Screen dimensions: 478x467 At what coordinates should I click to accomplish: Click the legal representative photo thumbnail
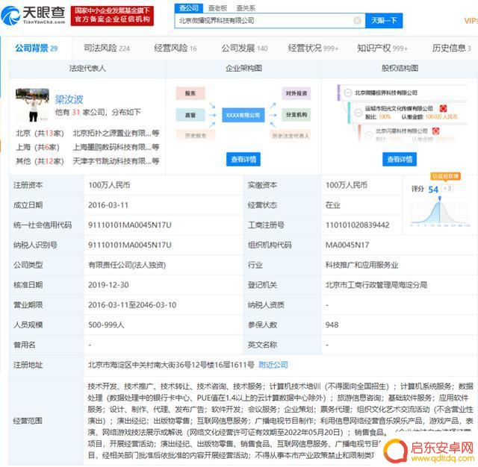[32, 104]
